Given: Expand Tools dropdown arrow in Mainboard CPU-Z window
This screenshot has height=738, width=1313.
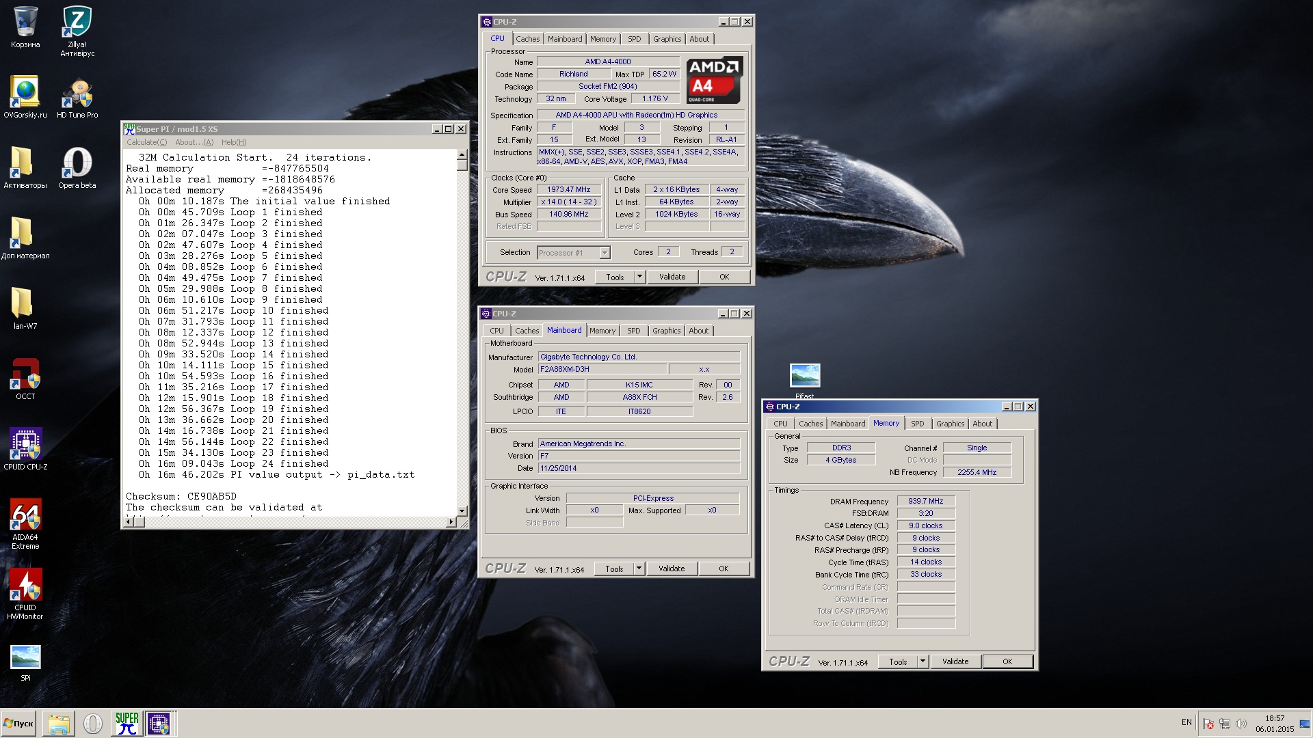Looking at the screenshot, I should pyautogui.click(x=639, y=569).
